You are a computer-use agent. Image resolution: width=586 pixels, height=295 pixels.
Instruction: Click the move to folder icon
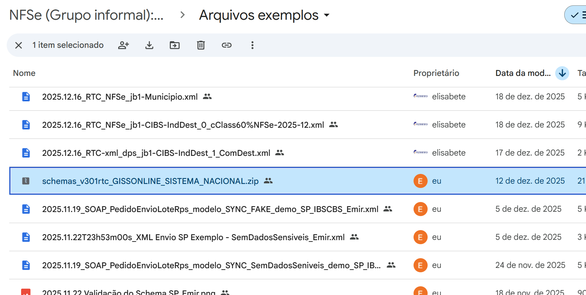pos(175,45)
